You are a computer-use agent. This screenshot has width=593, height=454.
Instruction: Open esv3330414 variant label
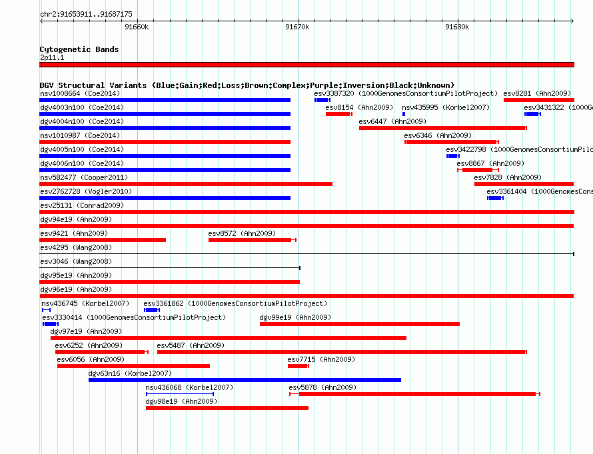[134, 317]
